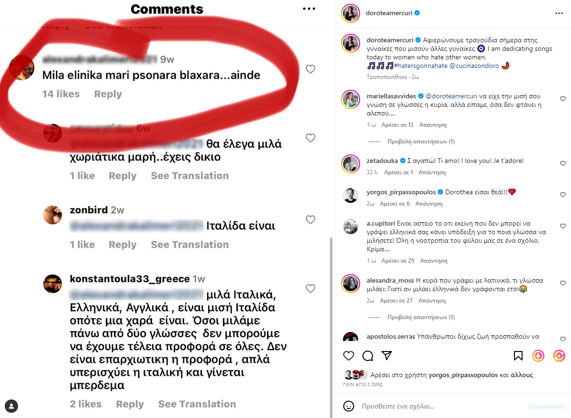Open emoji picker in comment box
The image size is (571, 418).
[x=349, y=406]
